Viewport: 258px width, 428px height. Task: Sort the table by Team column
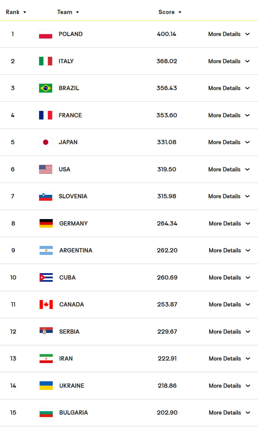(x=68, y=12)
